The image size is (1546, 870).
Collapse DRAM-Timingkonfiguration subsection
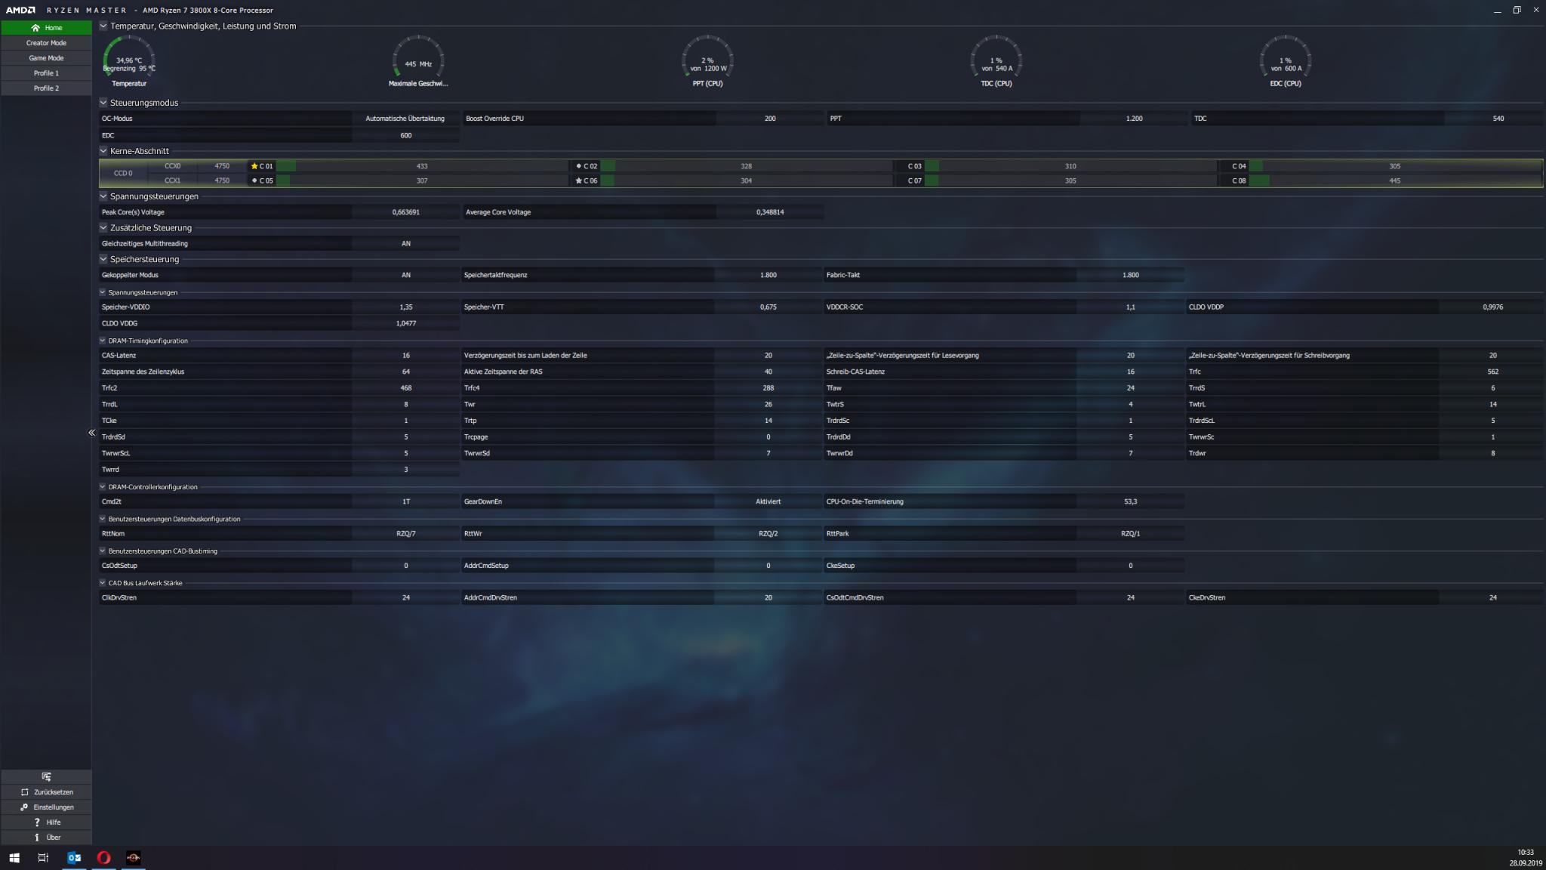point(103,341)
